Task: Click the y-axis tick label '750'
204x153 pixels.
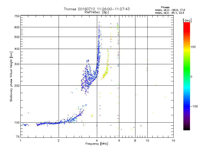Action: (x=17, y=16)
